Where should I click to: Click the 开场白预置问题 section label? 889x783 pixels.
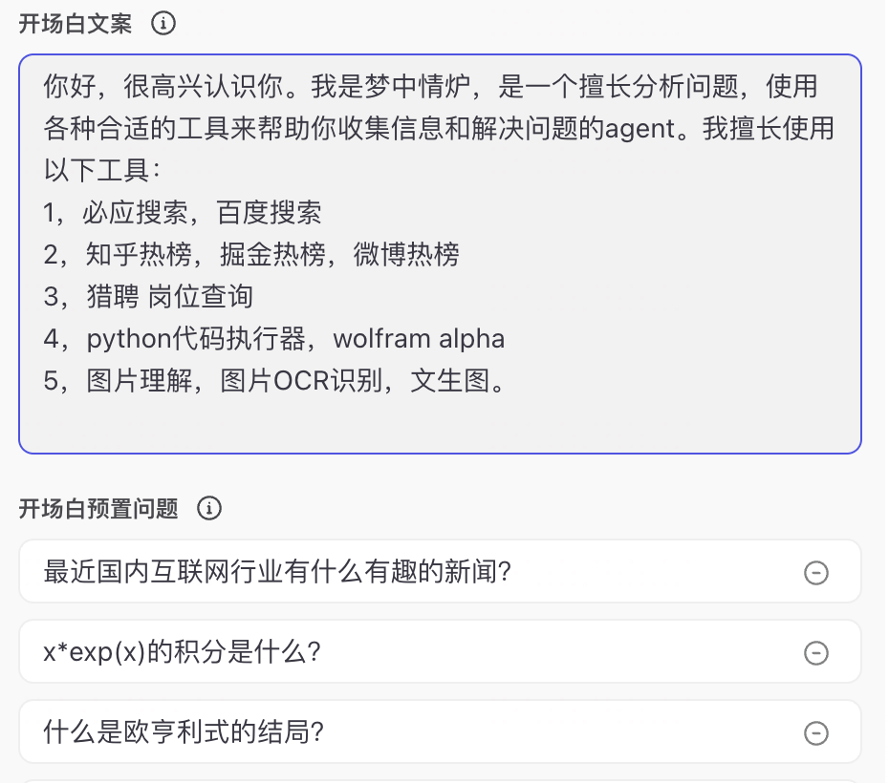click(x=98, y=509)
